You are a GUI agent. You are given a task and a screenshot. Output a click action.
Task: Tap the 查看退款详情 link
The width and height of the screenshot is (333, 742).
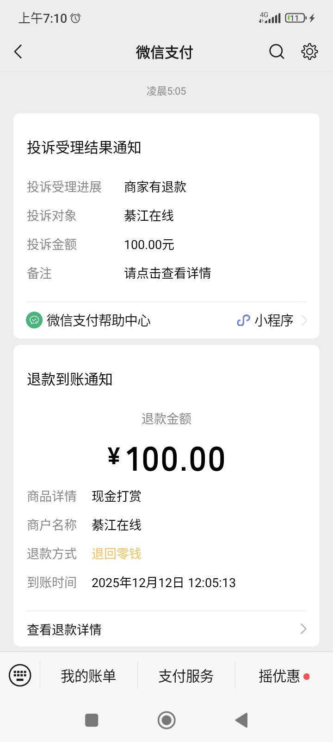(64, 629)
